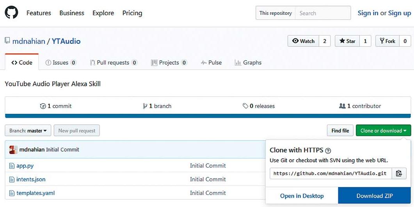Click the GitHub Octocat logo
Viewport: 414px width, 207px height.
(x=11, y=13)
